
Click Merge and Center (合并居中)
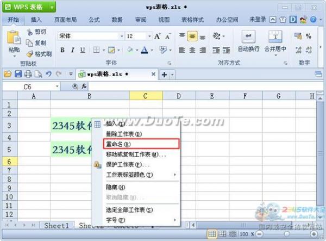tap(275, 41)
